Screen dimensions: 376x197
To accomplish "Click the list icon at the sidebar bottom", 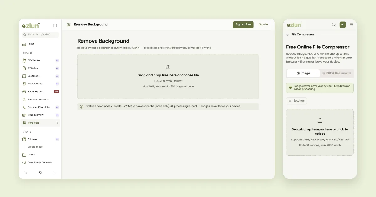I will [55, 173].
